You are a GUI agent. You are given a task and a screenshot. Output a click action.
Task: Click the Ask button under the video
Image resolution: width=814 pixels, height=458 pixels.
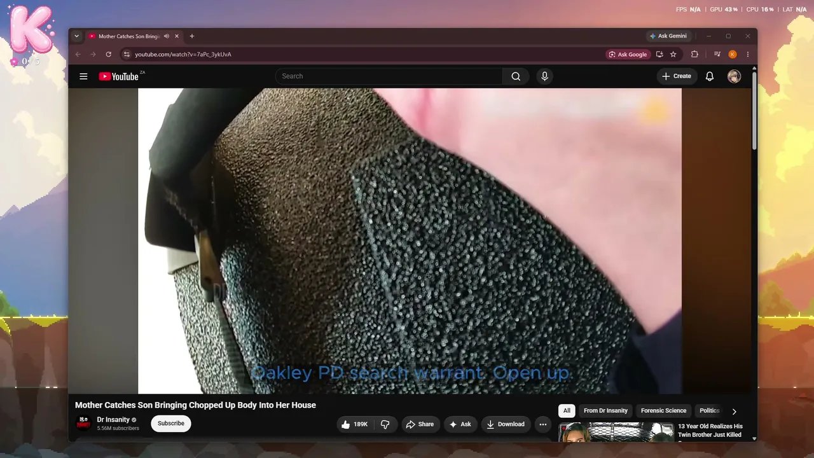click(460, 424)
